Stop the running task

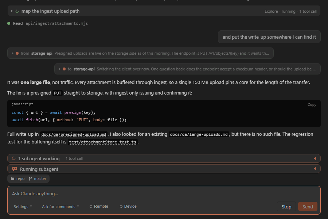pyautogui.click(x=286, y=207)
